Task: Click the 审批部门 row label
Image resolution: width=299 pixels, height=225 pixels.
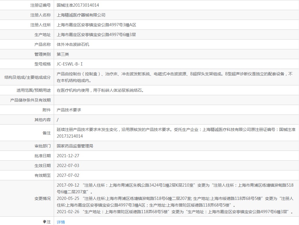Action: [42, 146]
